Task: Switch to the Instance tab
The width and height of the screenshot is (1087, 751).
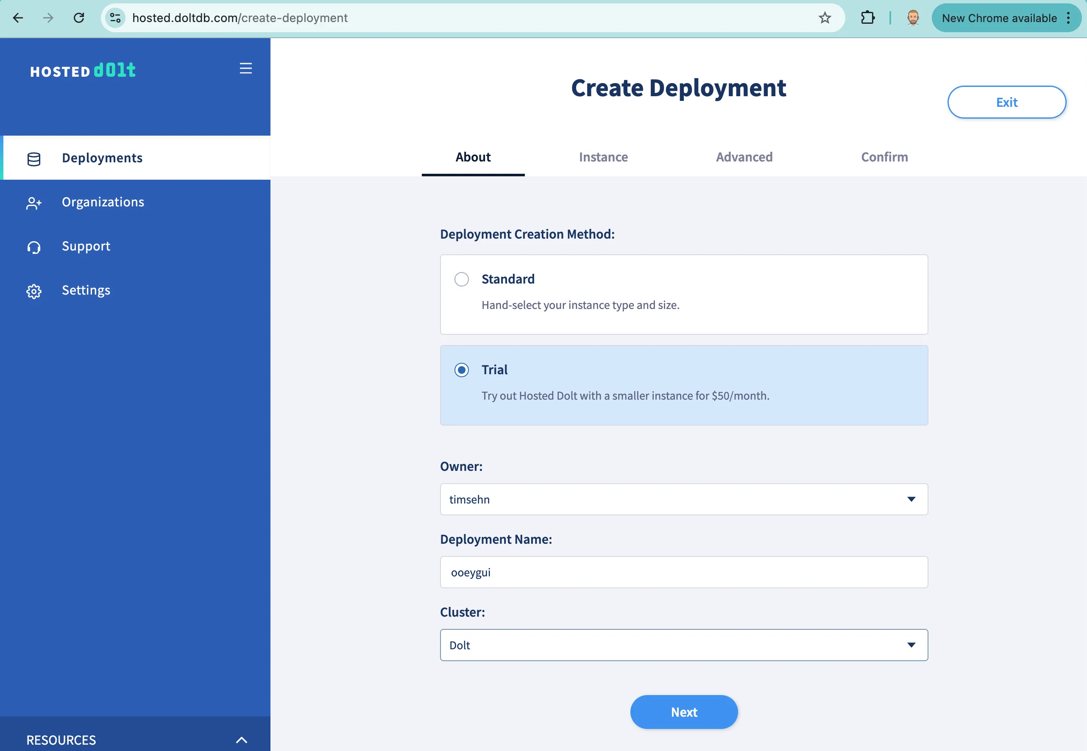Action: (x=603, y=157)
